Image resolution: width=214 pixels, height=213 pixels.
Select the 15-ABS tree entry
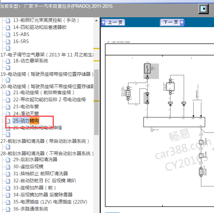pos(21,35)
